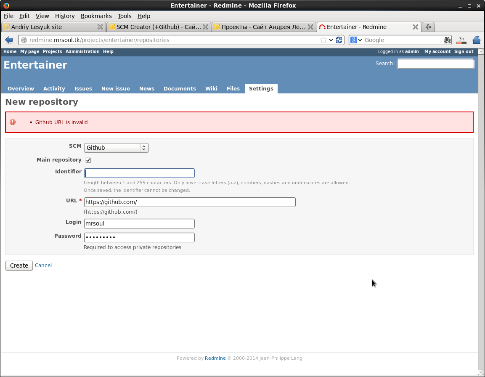The image size is (485, 377).
Task: Click the site identity globe icon
Action: (x=24, y=40)
